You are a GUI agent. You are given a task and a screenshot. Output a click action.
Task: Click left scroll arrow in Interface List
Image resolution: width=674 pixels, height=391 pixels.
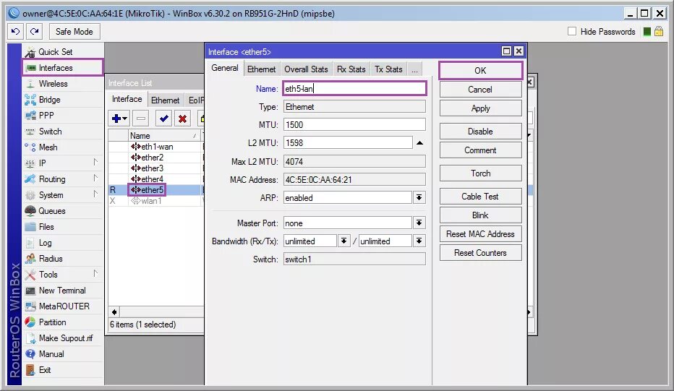point(114,312)
